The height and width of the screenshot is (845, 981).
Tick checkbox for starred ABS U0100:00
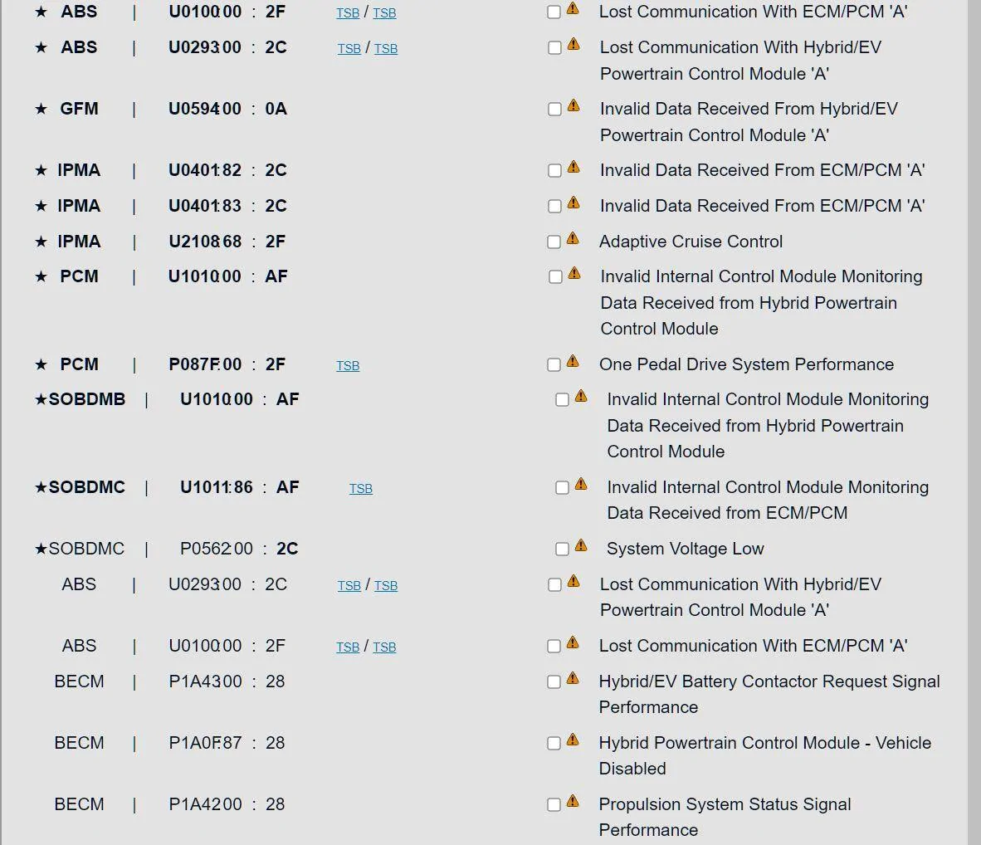tap(554, 12)
